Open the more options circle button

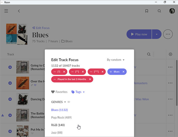click(x=168, y=34)
